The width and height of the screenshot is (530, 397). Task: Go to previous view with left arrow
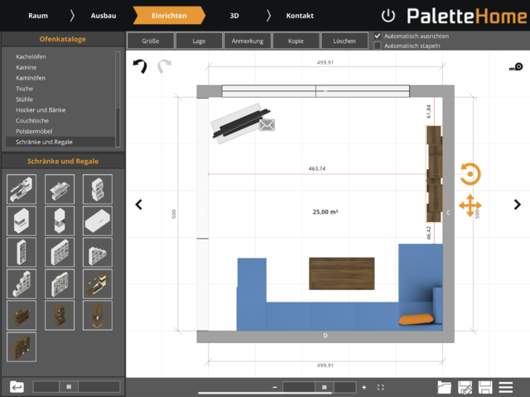pyautogui.click(x=138, y=205)
